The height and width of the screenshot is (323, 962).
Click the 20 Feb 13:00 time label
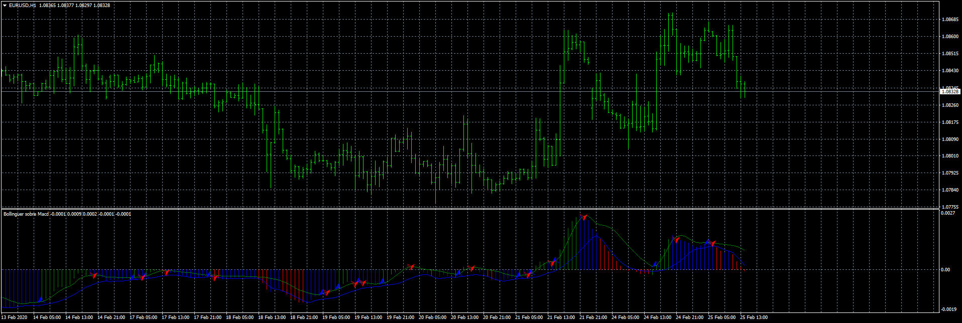click(464, 317)
